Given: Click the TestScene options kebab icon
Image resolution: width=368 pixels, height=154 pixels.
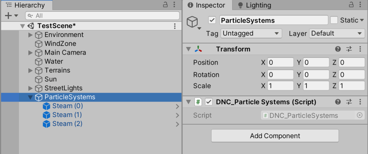Looking at the screenshot, I should pos(175,26).
